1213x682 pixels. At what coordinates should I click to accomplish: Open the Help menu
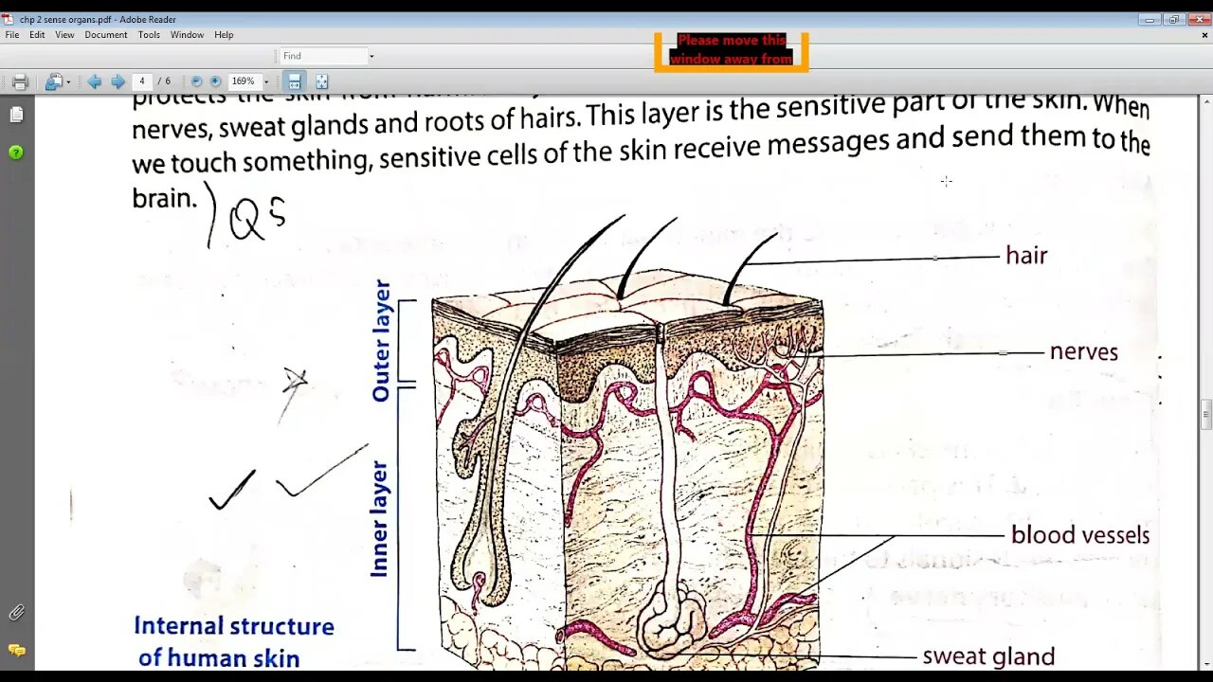coord(224,35)
